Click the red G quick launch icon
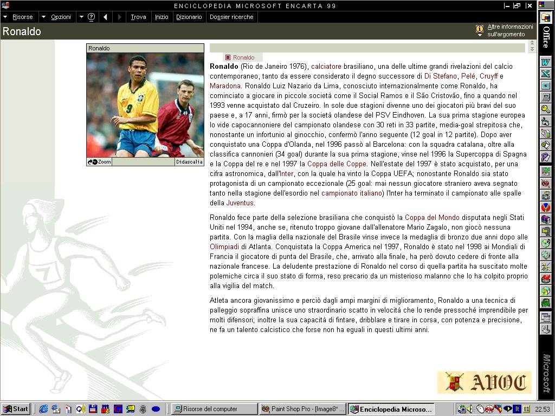555x416 pixels. tap(118, 409)
